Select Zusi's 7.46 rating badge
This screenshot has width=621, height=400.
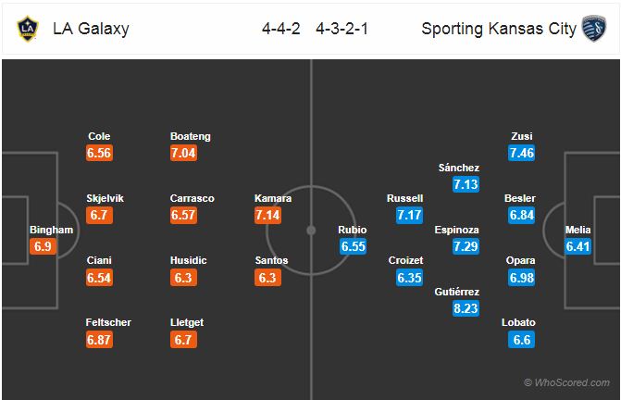[x=522, y=153]
